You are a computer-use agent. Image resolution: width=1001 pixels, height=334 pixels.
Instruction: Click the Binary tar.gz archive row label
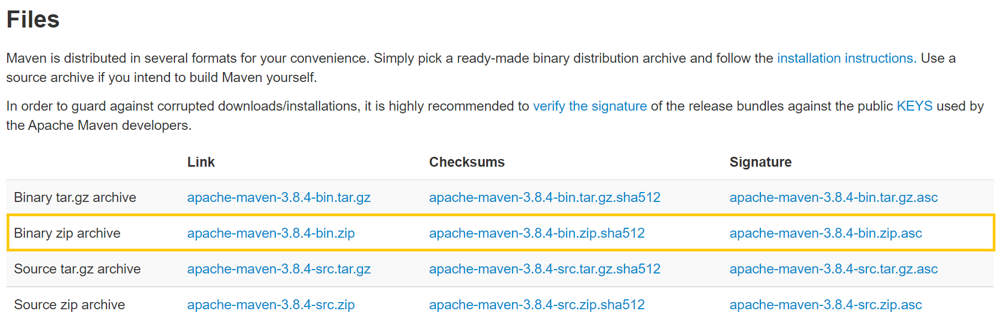pos(74,198)
